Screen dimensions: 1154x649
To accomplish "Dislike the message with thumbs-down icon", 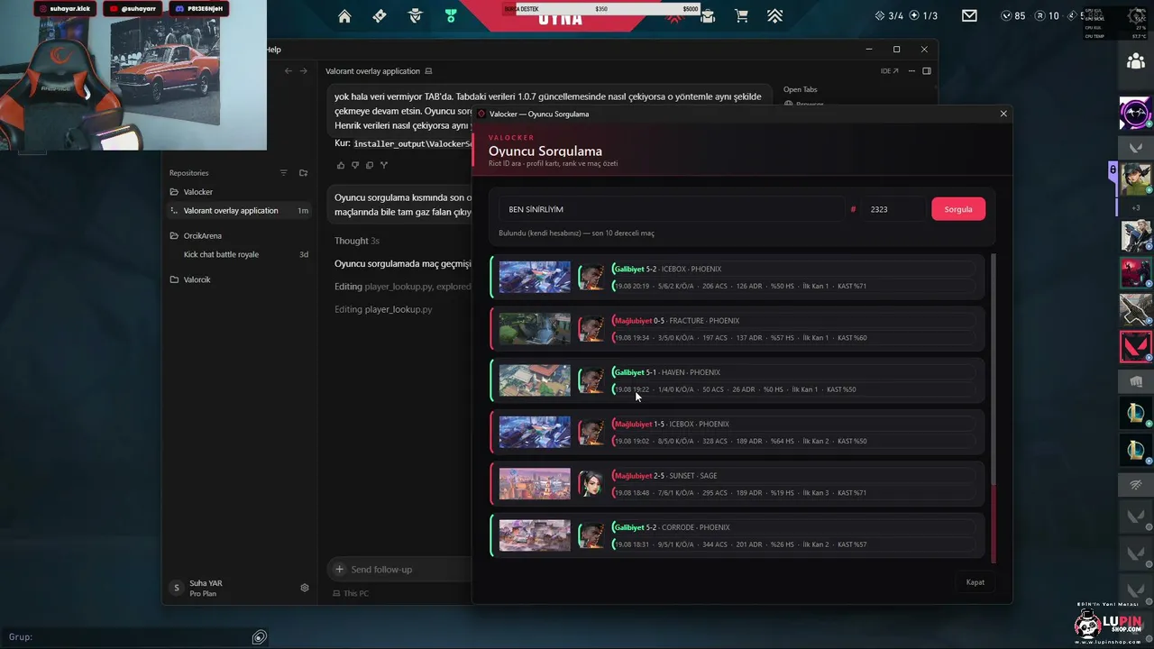I will pos(354,165).
